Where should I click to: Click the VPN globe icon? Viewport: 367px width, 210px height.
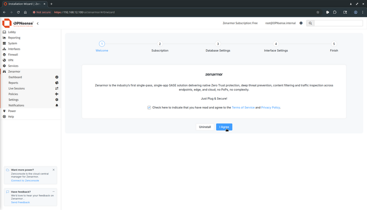click(4, 60)
